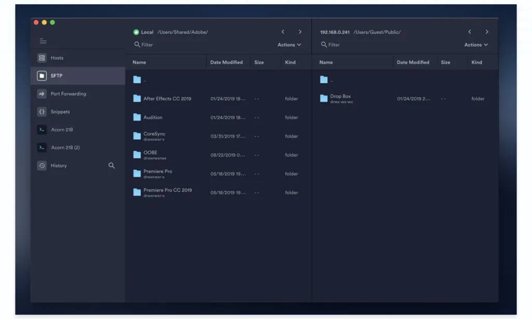
Task: Select the SFTP sidebar item
Action: (78, 76)
